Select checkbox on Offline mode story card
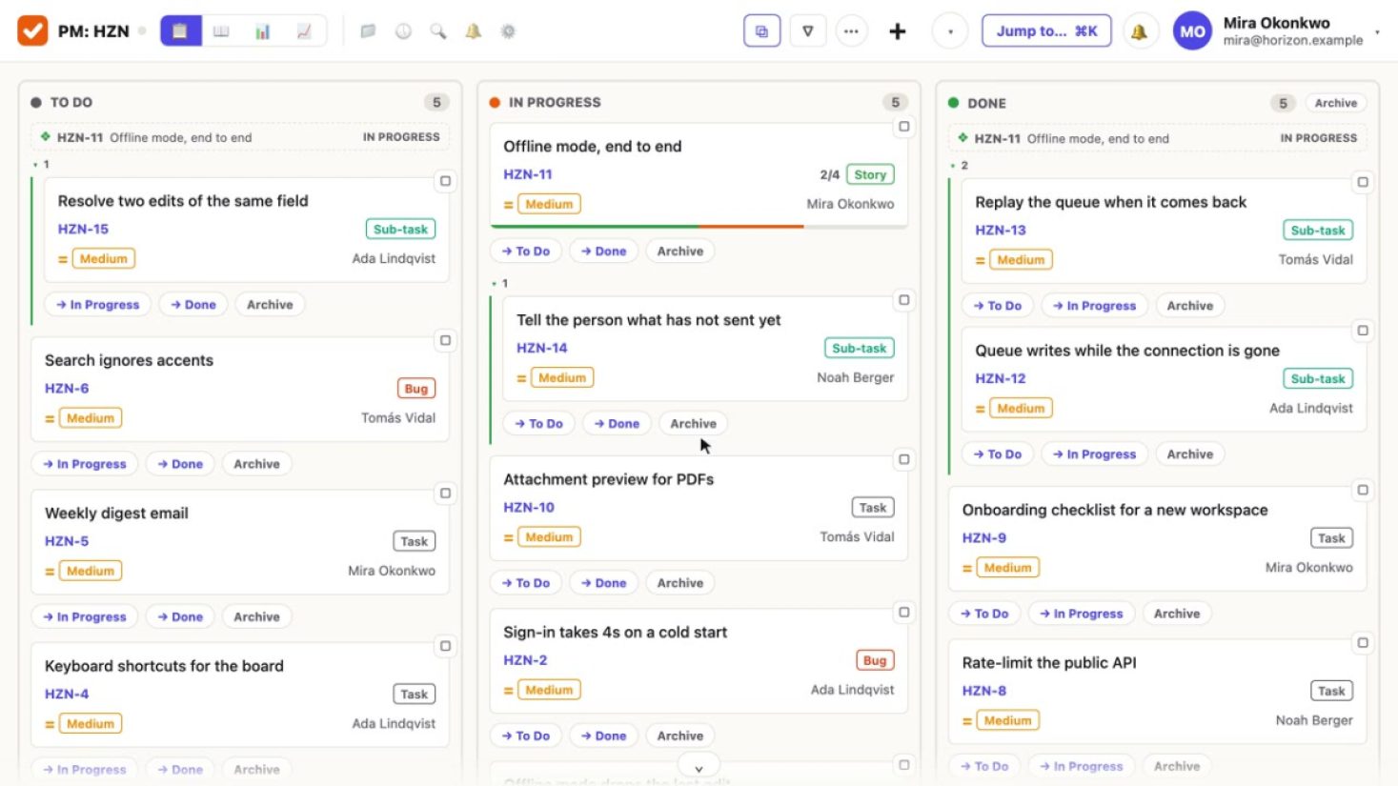The width and height of the screenshot is (1398, 786). coord(904,126)
